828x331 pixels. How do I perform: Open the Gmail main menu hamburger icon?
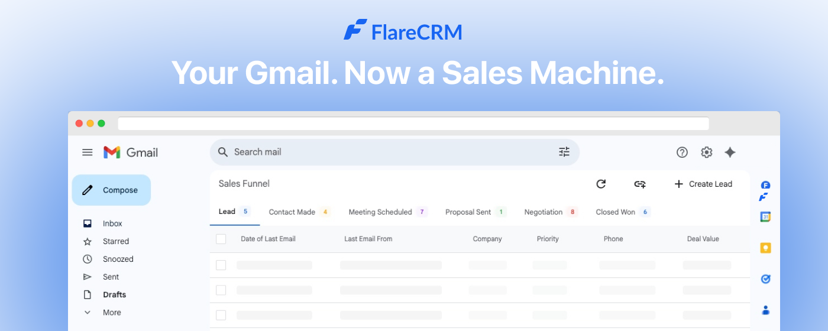[88, 152]
